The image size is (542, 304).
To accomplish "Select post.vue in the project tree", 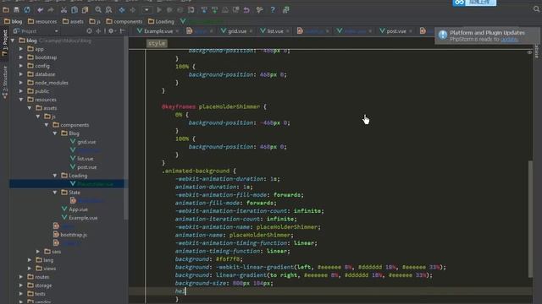I will (83, 167).
